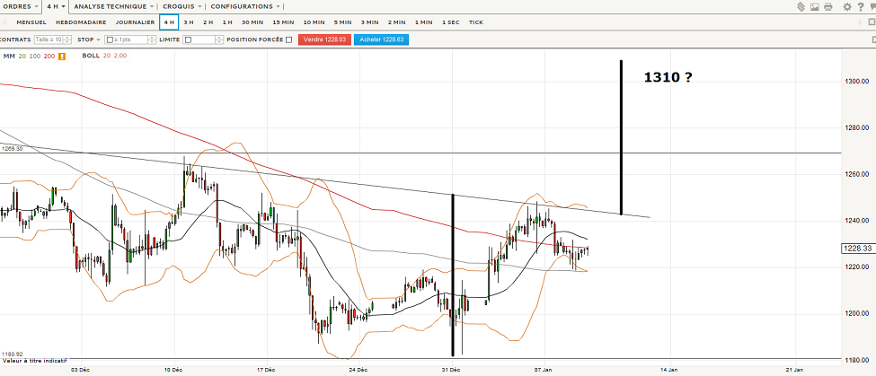The image size is (876, 376).
Task: Click the Acheter 1228.63 buy button
Action: [382, 39]
